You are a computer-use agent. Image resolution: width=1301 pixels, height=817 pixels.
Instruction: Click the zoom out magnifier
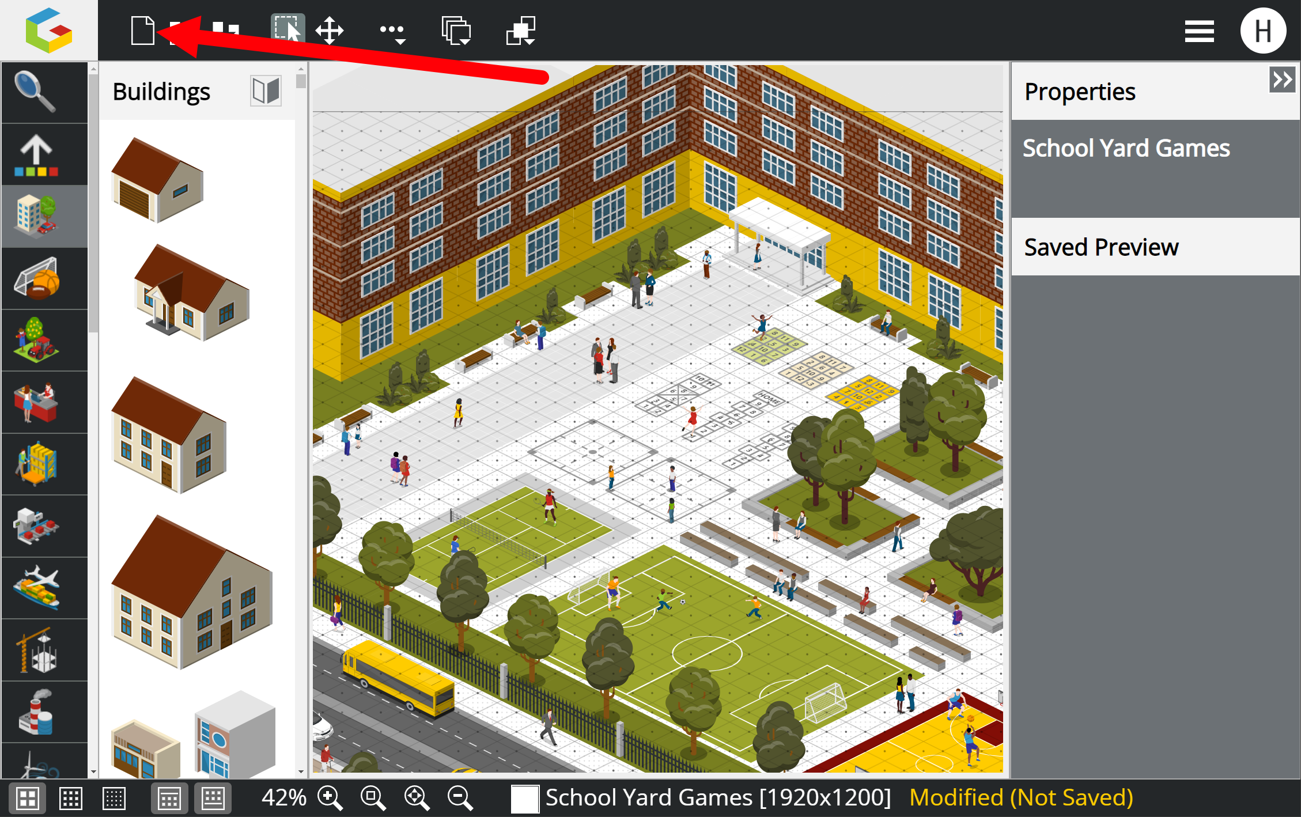tap(460, 798)
